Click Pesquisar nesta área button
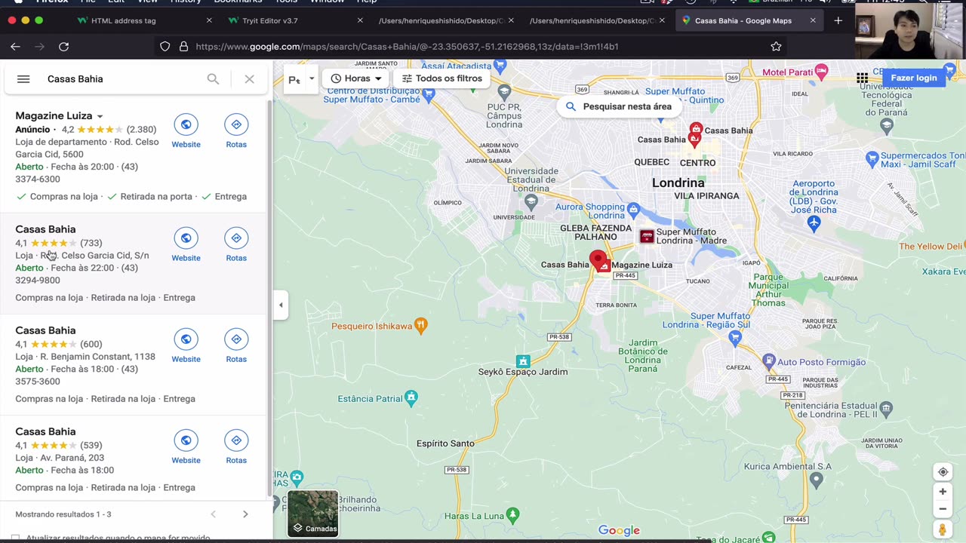 [619, 106]
